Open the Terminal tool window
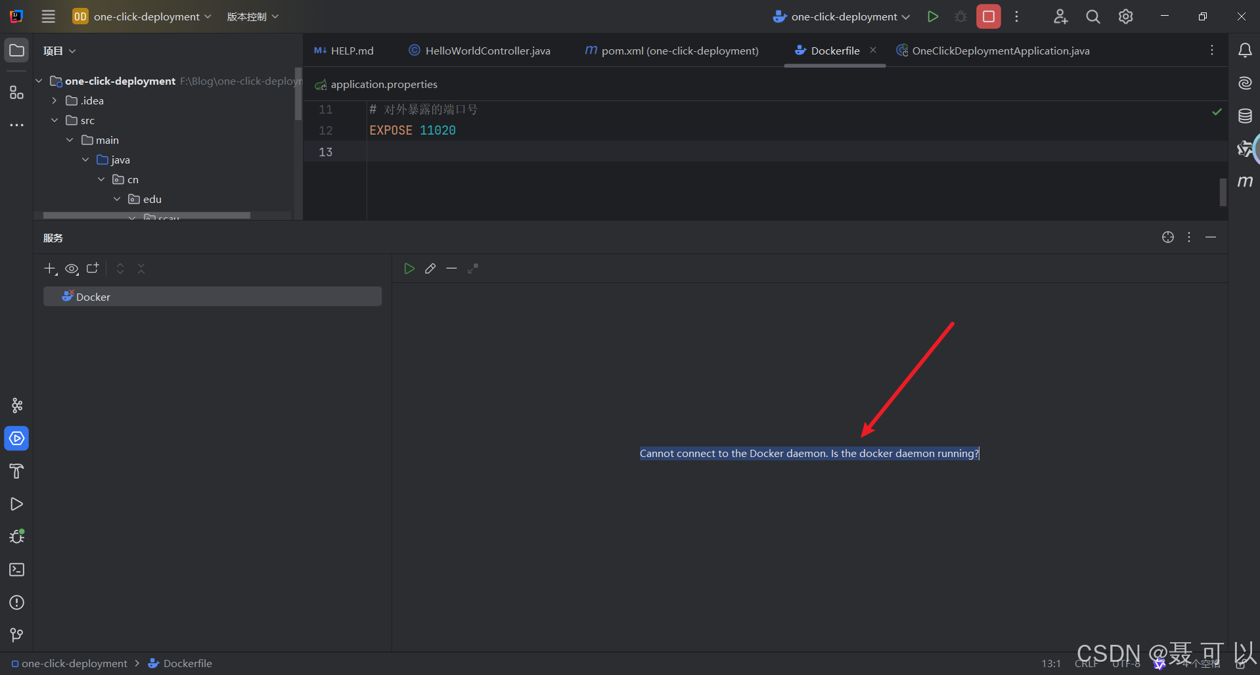1260x675 pixels. tap(16, 570)
